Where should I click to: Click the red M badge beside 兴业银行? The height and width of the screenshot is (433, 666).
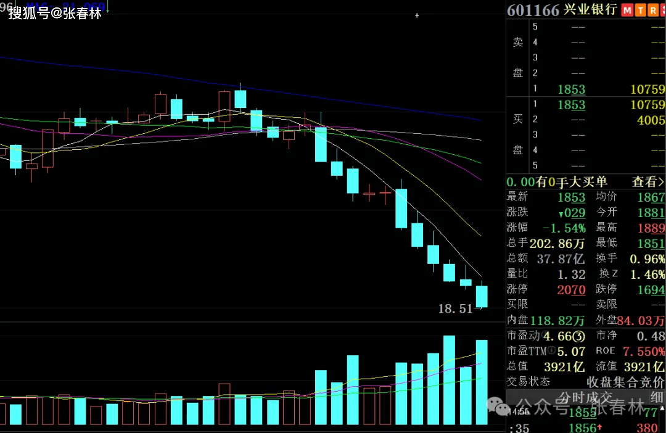coord(627,10)
